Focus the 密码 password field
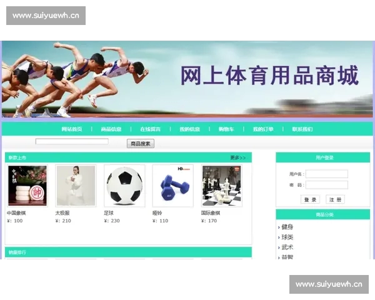The height and width of the screenshot is (300, 375). pos(327,185)
